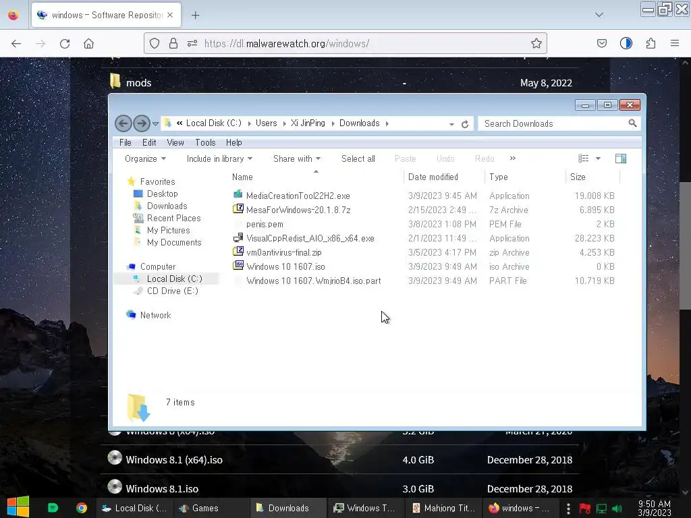
Task: Open view options dropdown arrow
Action: tap(598, 158)
